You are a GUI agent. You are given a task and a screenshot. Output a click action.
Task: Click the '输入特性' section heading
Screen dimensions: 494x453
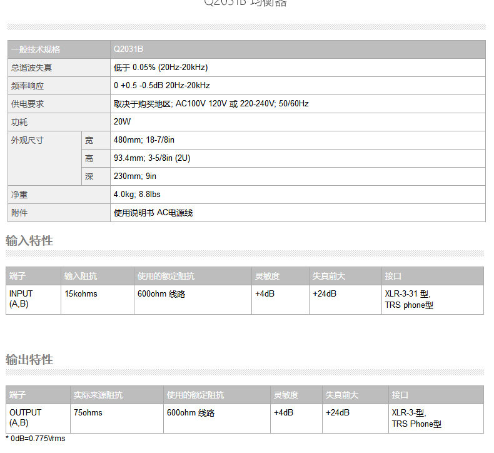pos(29,241)
